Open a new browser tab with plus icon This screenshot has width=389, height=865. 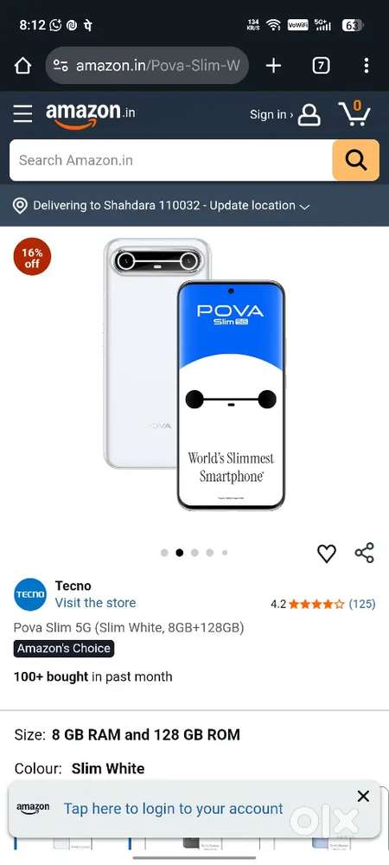273,67
